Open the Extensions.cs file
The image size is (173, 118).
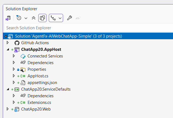click(39, 103)
